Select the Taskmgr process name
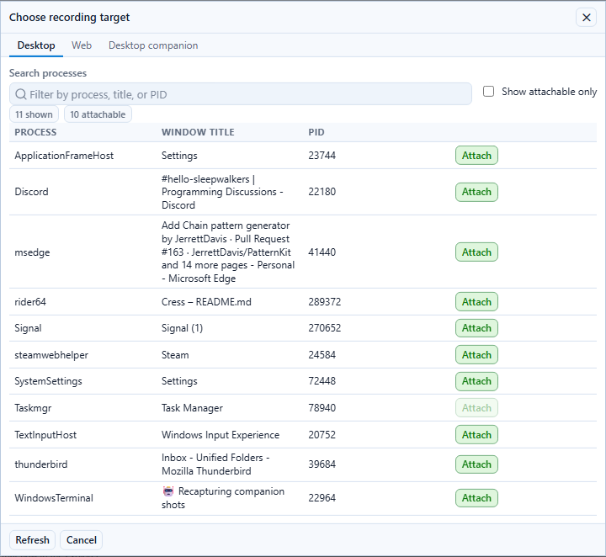 pyautogui.click(x=33, y=408)
